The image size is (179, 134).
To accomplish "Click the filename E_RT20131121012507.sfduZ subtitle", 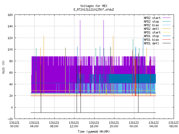I will tap(94, 9).
